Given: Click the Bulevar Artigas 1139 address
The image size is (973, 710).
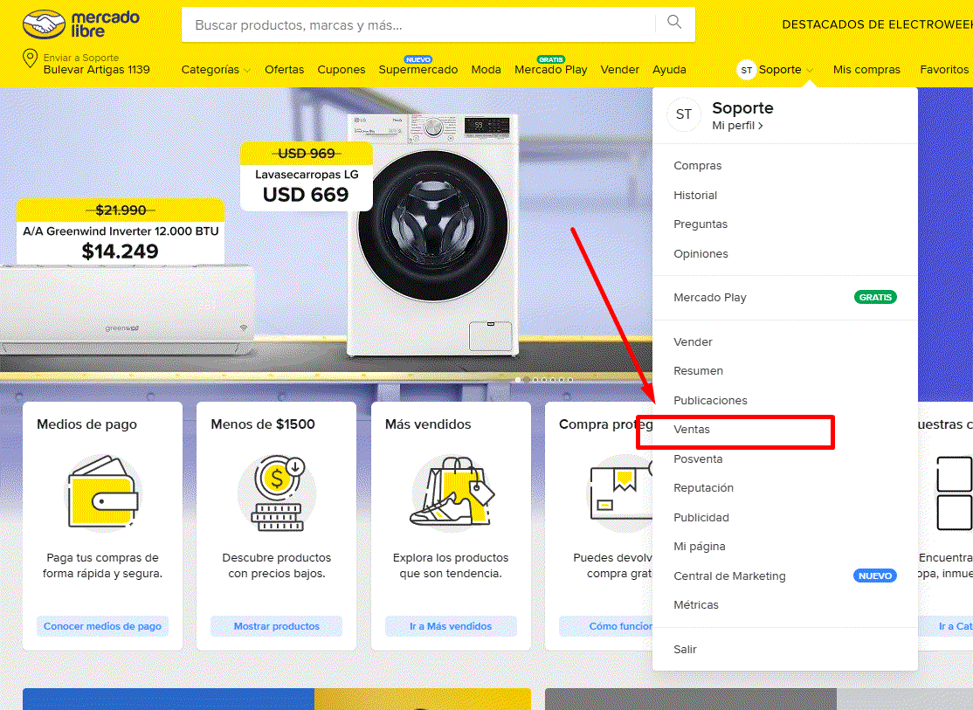Looking at the screenshot, I should 97,70.
